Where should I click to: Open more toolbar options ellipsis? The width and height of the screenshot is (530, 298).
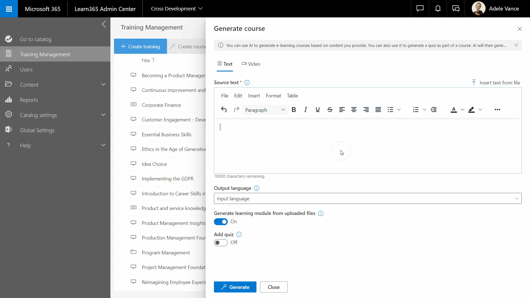click(497, 110)
